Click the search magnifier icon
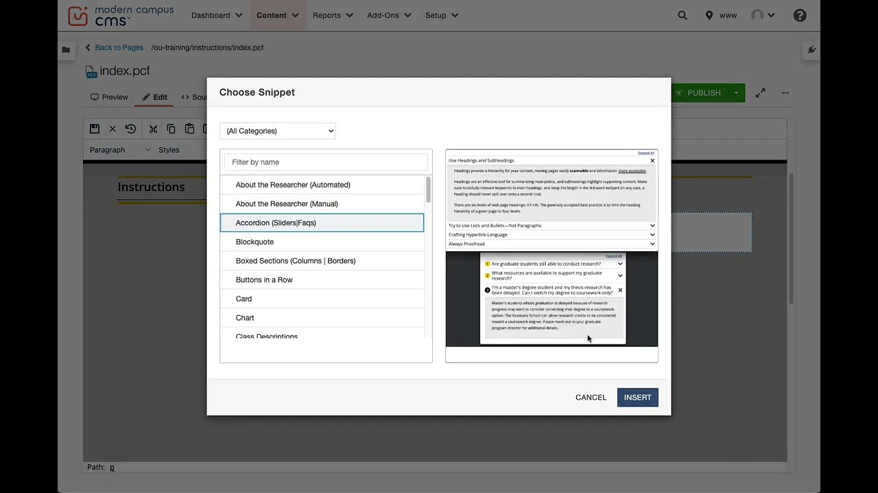 coord(683,15)
